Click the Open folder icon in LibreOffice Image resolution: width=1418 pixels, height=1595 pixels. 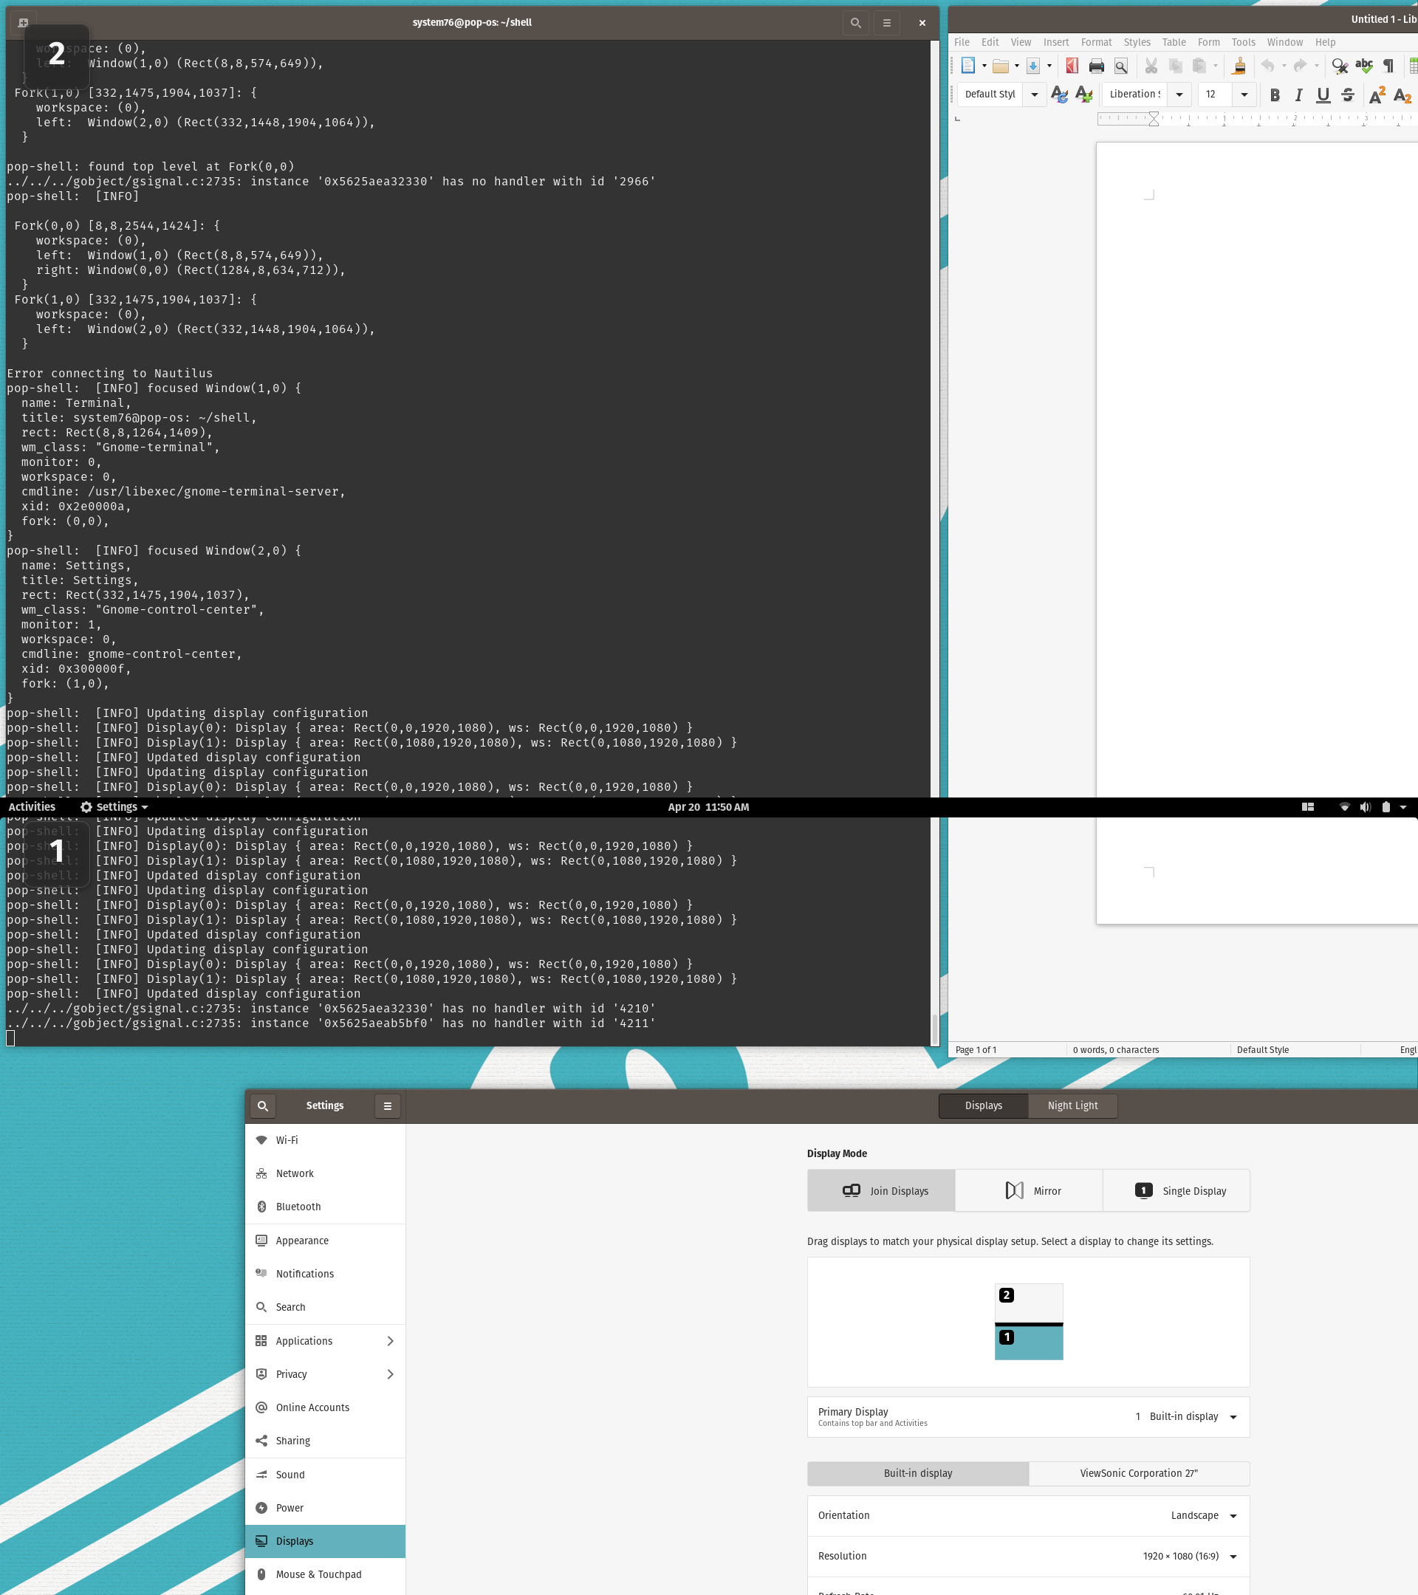pyautogui.click(x=1001, y=66)
